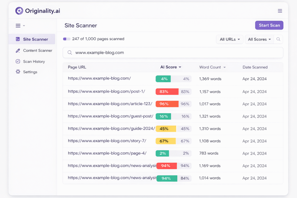The width and height of the screenshot is (297, 198).
Task: Click the Scan History checkmark icon
Action: tap(18, 61)
